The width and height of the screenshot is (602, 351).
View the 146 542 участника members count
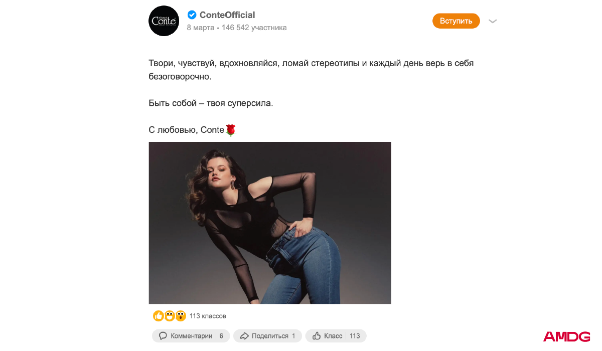tap(254, 28)
